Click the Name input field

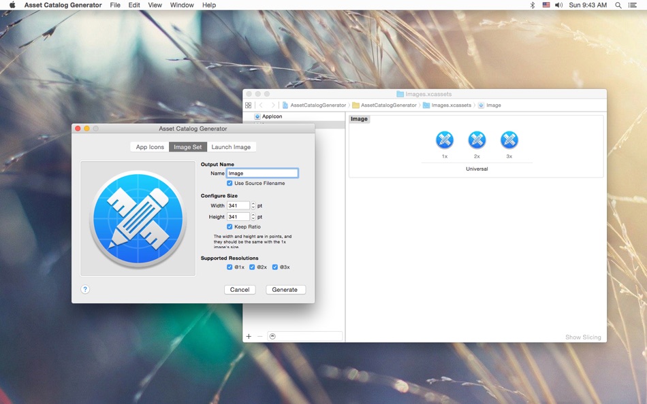[262, 173]
